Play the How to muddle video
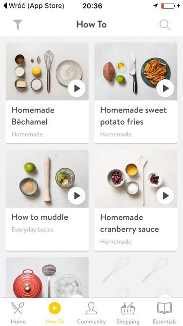Screen dimensions: 183x326 (x=77, y=196)
